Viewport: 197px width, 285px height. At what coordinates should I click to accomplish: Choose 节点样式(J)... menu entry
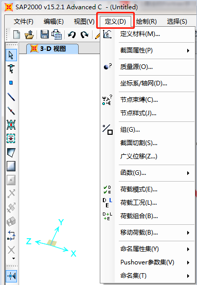[x=148, y=113]
